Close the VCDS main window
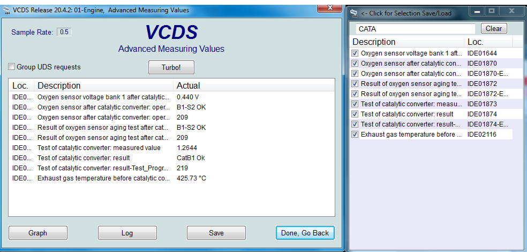The width and height of the screenshot is (527, 252). tap(330, 8)
